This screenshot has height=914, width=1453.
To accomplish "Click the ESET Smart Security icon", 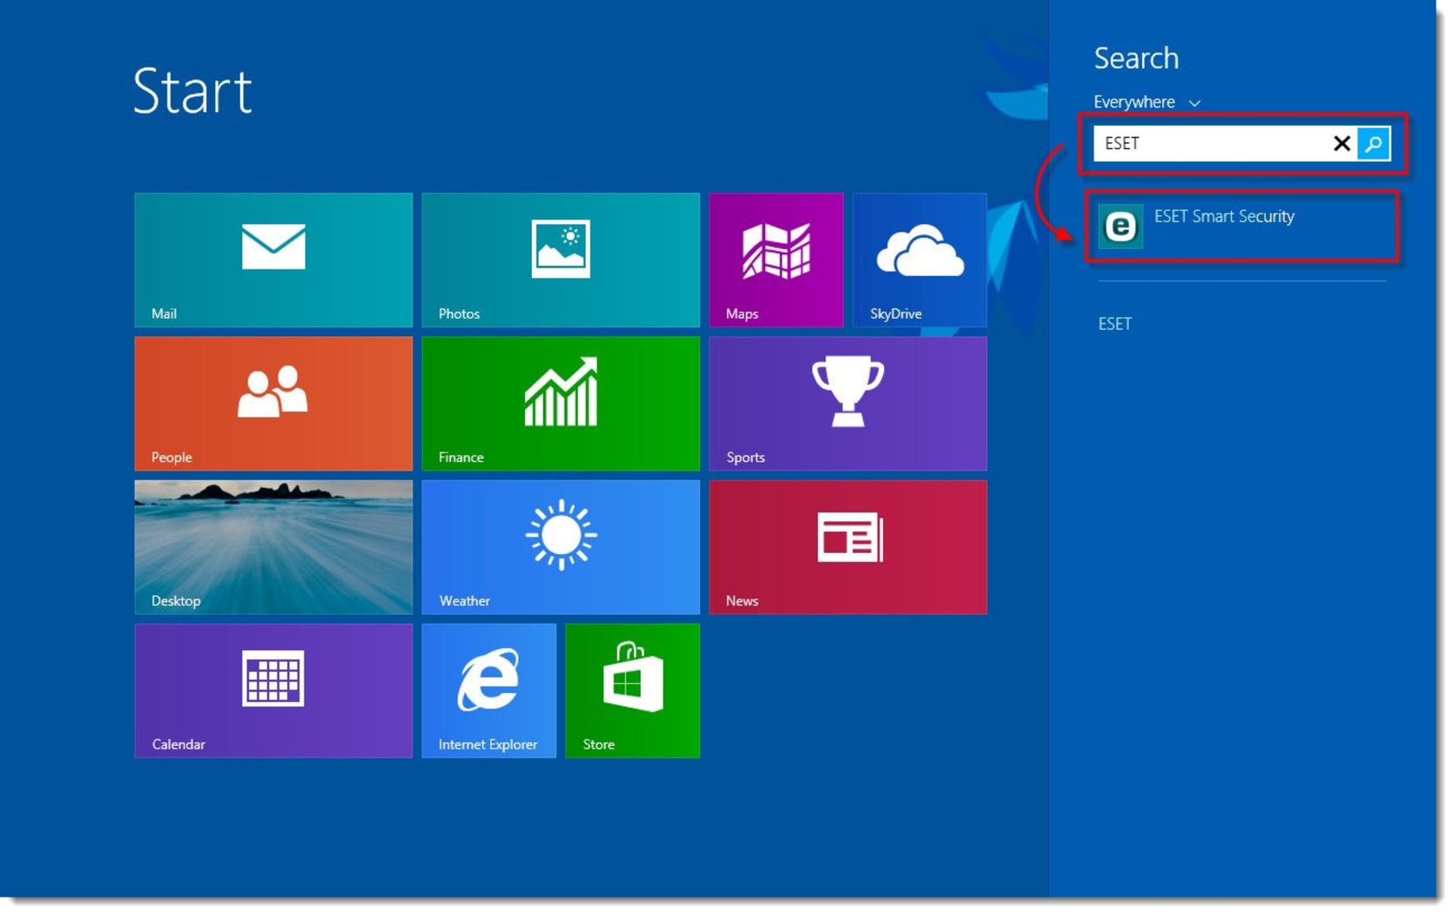I will (1120, 226).
